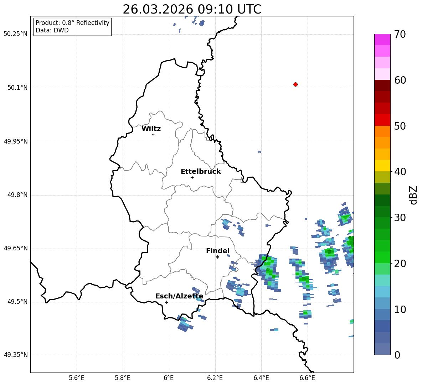Image resolution: width=422 pixels, height=385 pixels.
Task: Click the 49.35°N latitude label
Action: pyautogui.click(x=16, y=355)
